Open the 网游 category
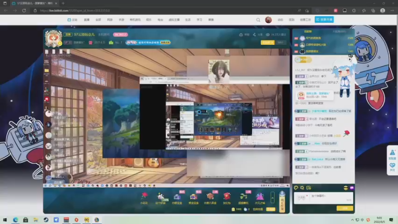Viewport: 398px width, 224px height. [x=109, y=20]
